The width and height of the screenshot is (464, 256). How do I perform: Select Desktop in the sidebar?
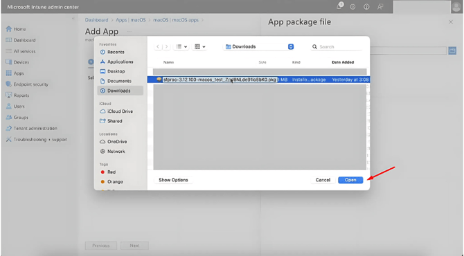(x=116, y=71)
